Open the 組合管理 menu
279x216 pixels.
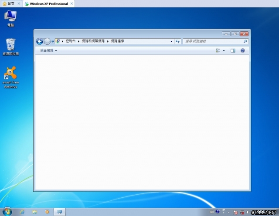pyautogui.click(x=48, y=50)
